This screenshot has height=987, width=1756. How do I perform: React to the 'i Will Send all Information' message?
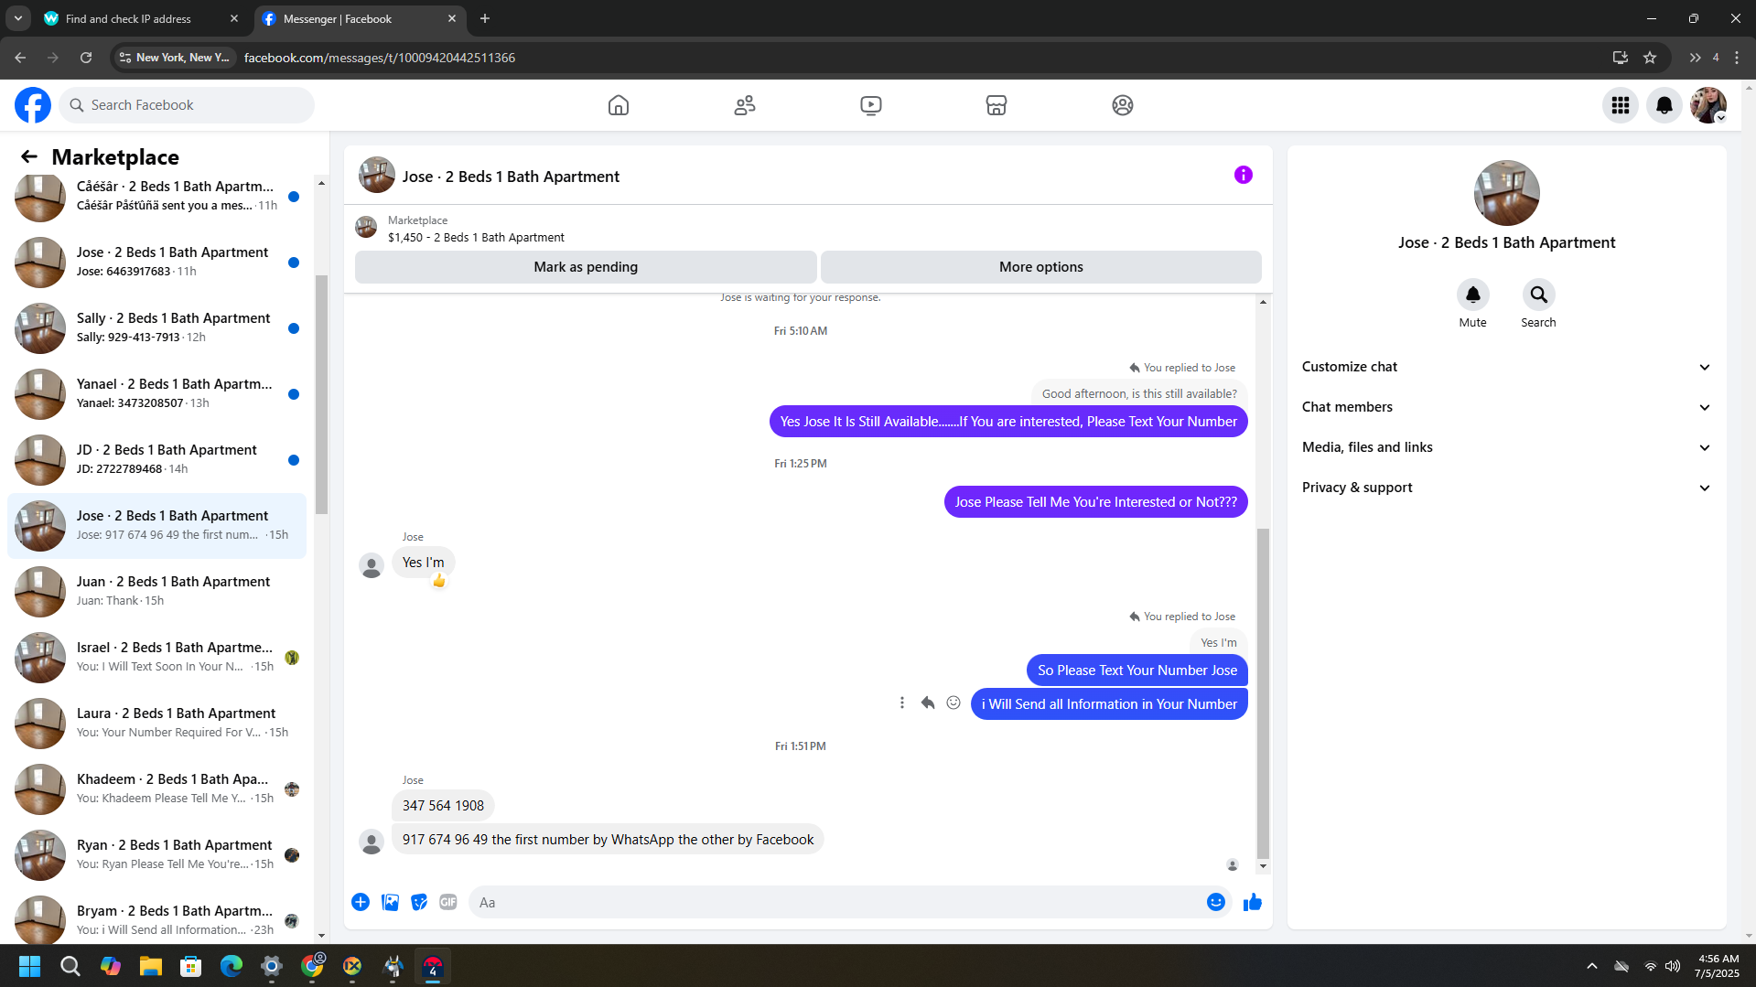click(953, 703)
